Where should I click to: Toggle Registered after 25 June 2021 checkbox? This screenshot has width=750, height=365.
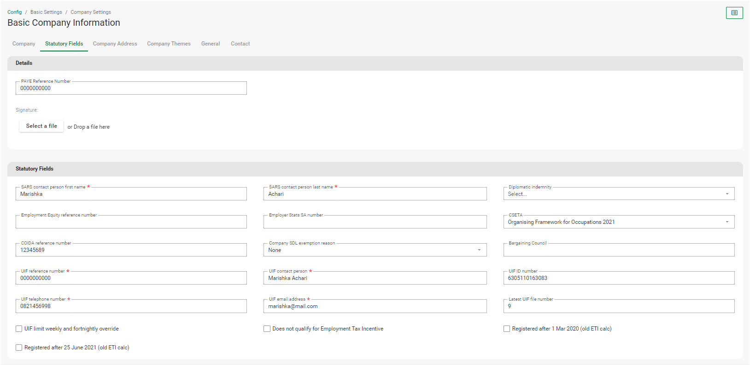[x=19, y=348]
